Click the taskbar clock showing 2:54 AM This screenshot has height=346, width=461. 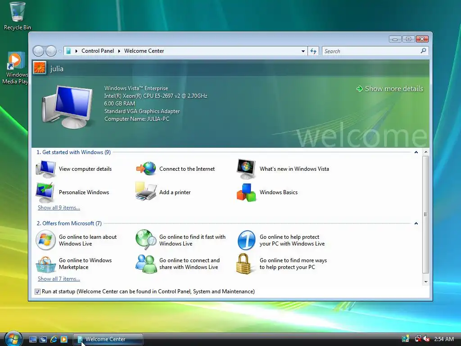444,339
